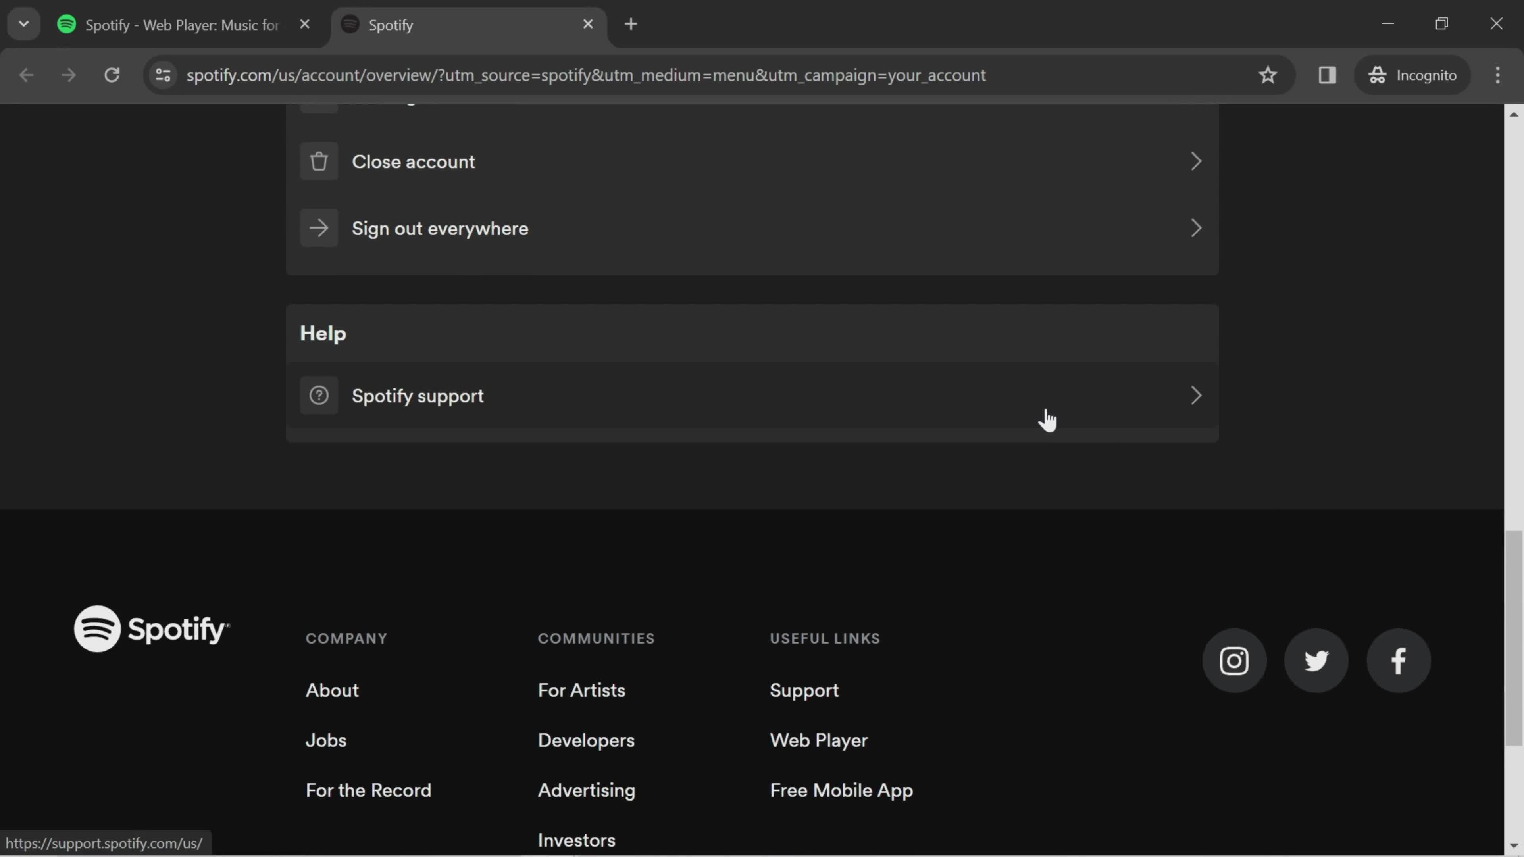Click the USEFUL LINKS column heading
This screenshot has width=1524, height=857.
point(825,639)
